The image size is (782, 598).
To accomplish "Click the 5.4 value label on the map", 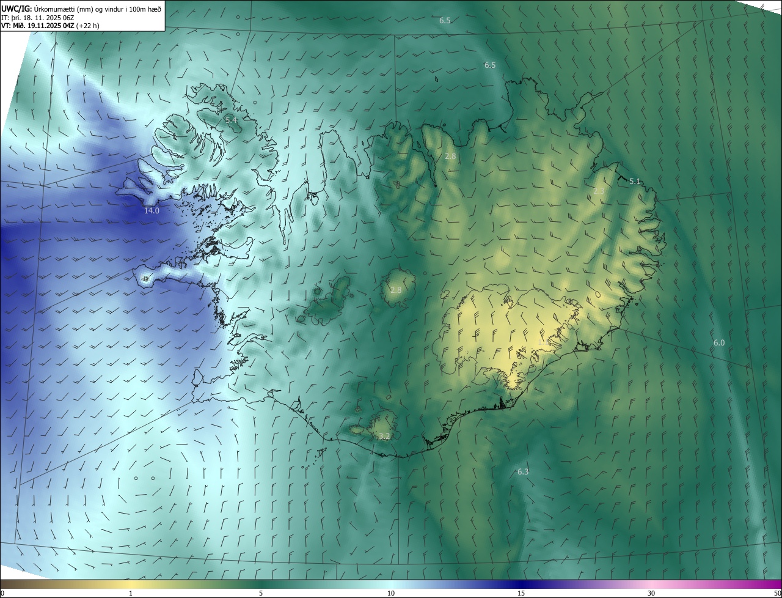I will (x=231, y=120).
